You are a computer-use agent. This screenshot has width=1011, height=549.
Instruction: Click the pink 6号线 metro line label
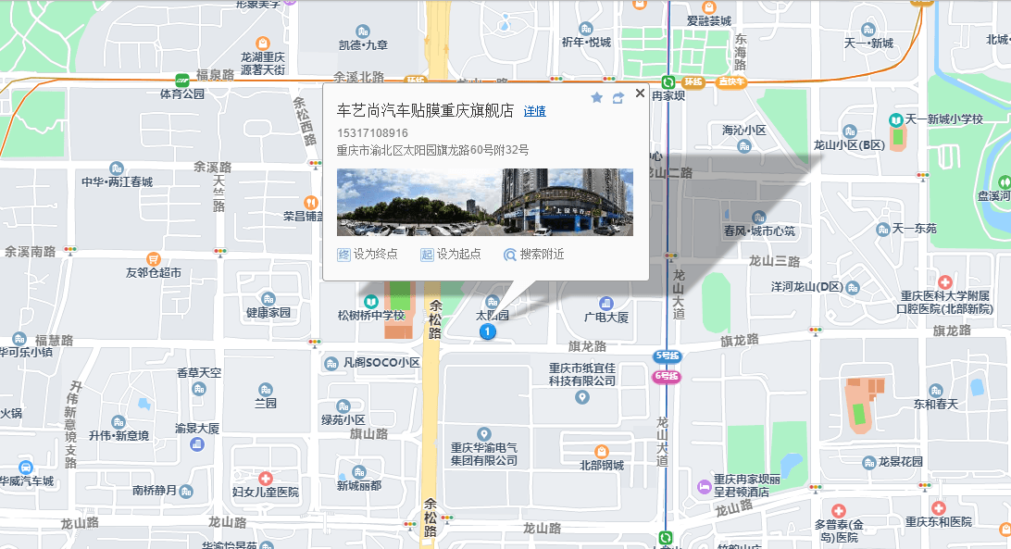tap(667, 376)
